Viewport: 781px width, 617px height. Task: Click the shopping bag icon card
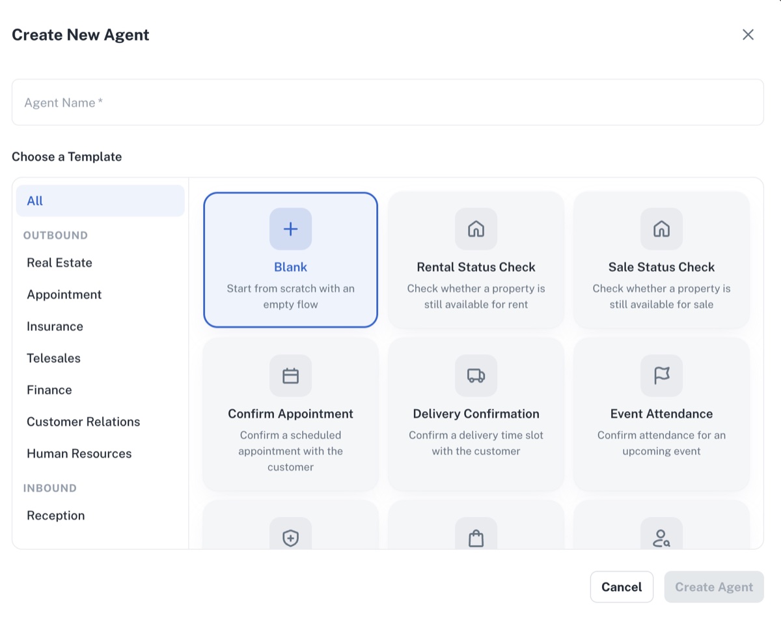[x=476, y=525]
